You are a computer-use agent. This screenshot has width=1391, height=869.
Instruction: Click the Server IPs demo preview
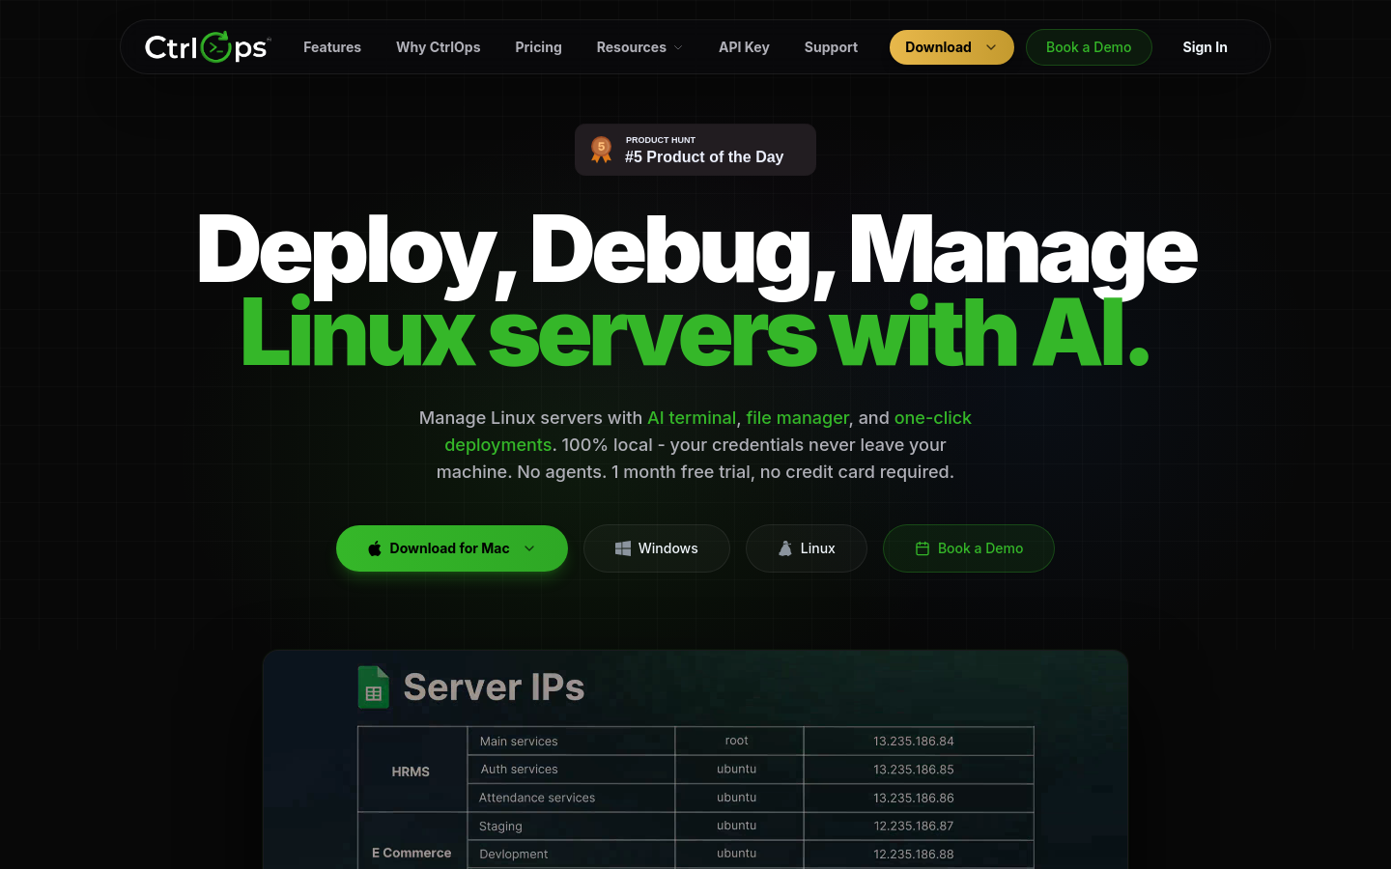(695, 761)
